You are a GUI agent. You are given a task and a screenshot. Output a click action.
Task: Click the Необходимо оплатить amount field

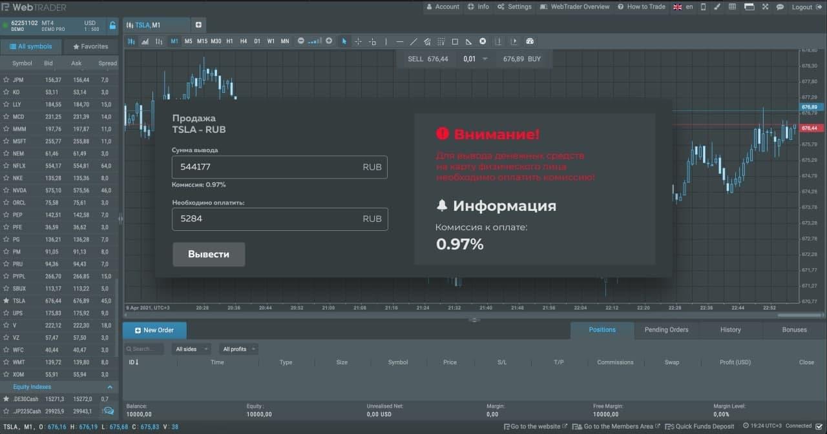click(x=280, y=219)
